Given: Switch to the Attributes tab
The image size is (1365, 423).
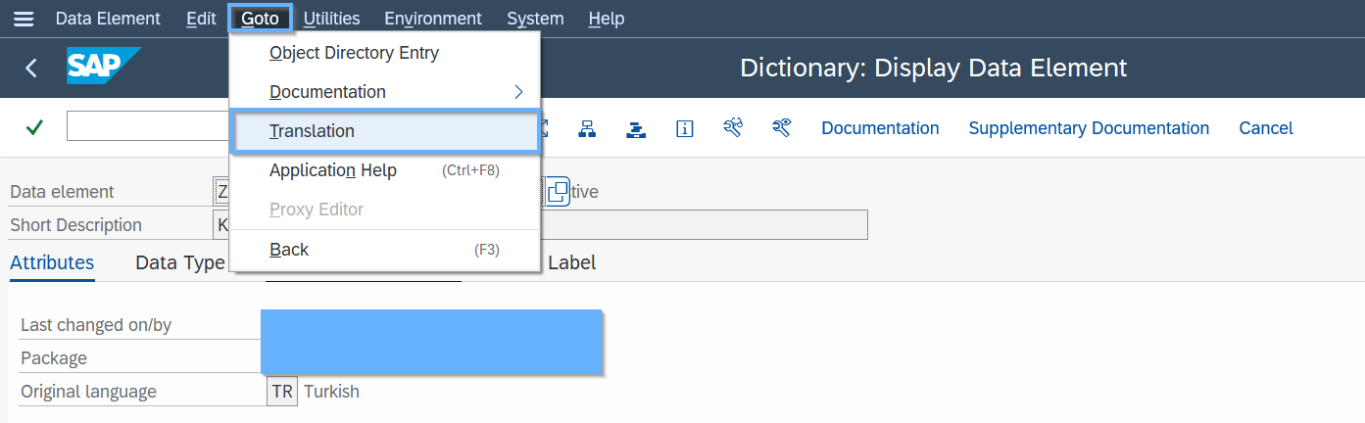Looking at the screenshot, I should click(x=52, y=262).
